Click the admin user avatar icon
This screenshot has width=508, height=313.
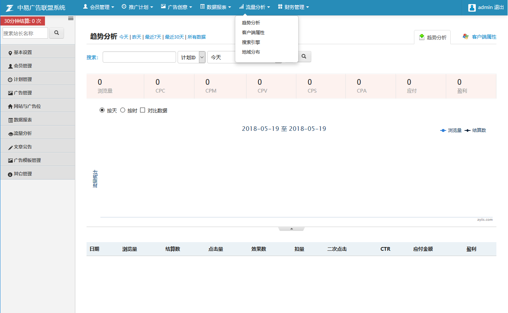click(472, 7)
